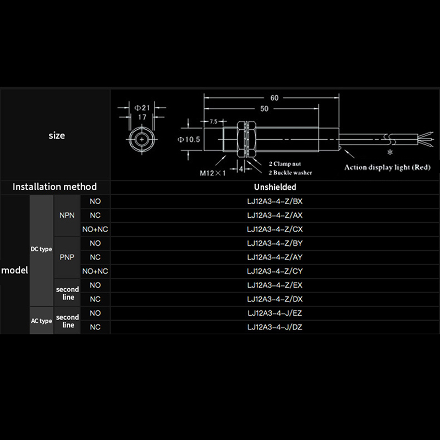Select the 'DC type' category cell
This screenshot has height=440, width=440.
point(41,249)
